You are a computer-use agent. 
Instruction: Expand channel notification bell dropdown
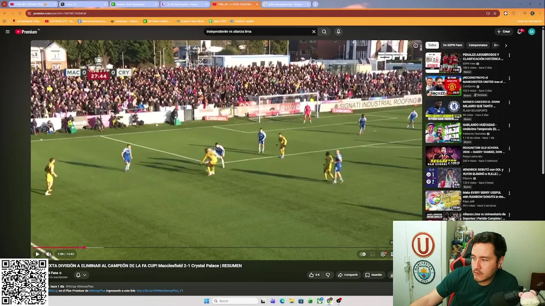81,275
